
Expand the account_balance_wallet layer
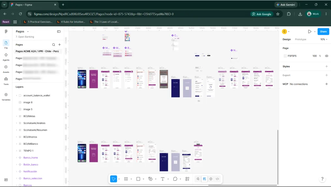17,96
